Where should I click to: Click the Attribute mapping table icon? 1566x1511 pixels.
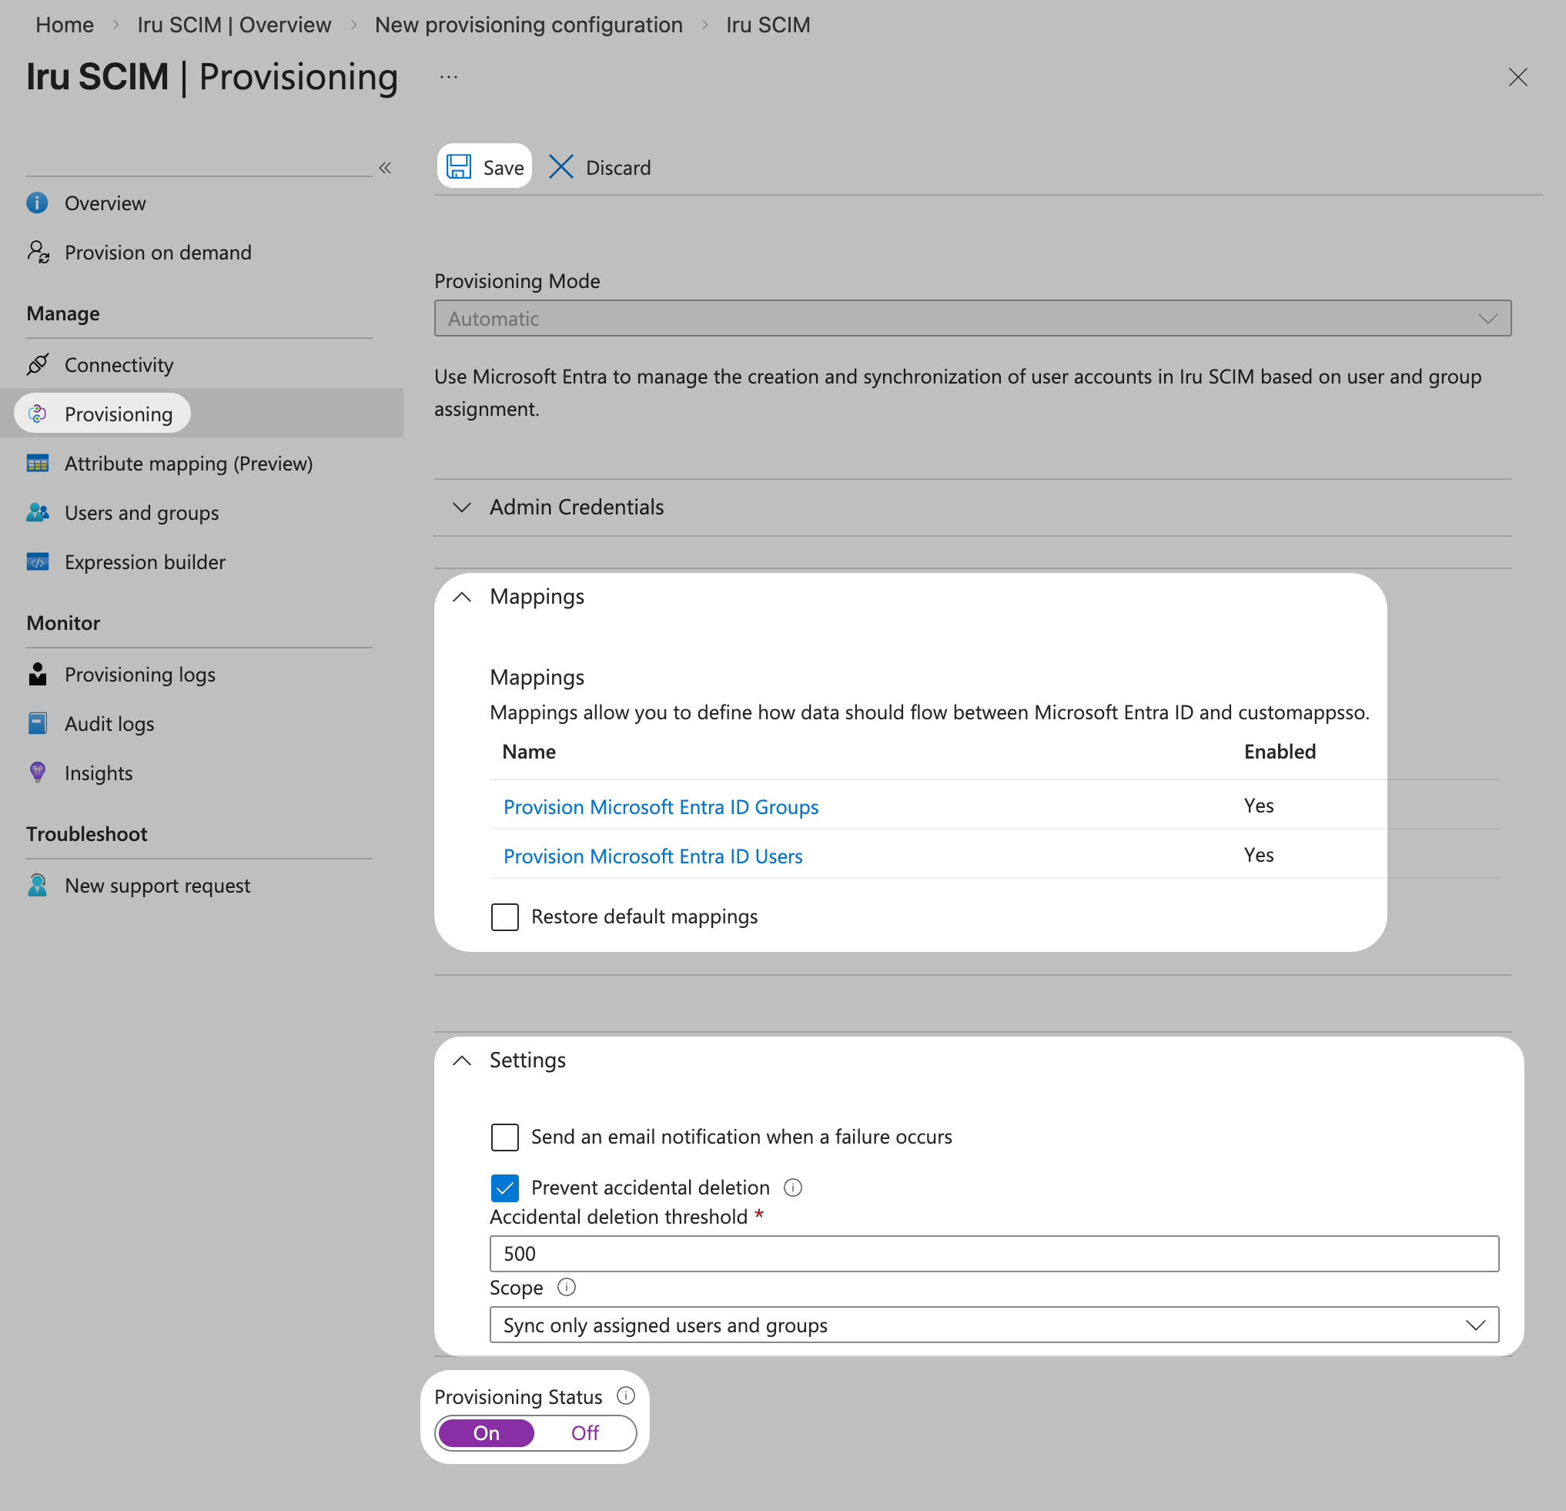coord(38,463)
